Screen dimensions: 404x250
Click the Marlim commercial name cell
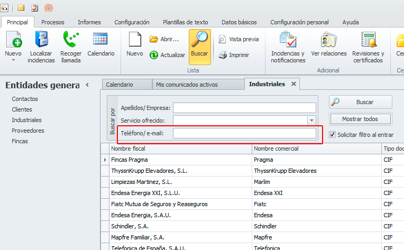coord(316,182)
